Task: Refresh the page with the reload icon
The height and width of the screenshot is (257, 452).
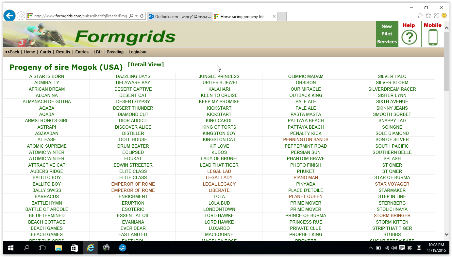Action: pyautogui.click(x=142, y=16)
